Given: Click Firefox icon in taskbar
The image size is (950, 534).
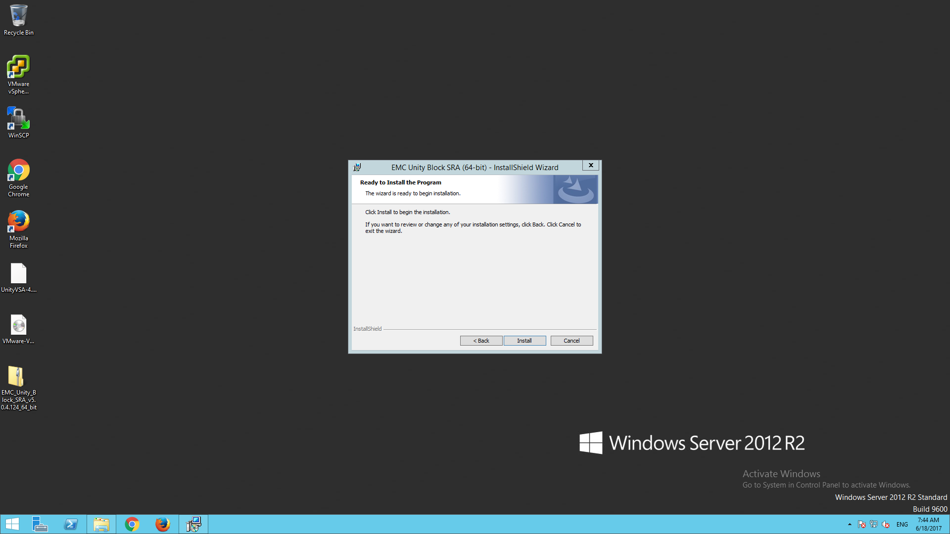Looking at the screenshot, I should [162, 524].
